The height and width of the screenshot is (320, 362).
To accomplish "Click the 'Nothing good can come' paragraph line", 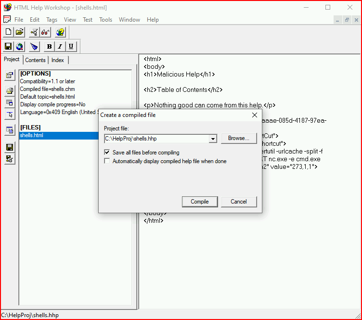I will tap(209, 105).
